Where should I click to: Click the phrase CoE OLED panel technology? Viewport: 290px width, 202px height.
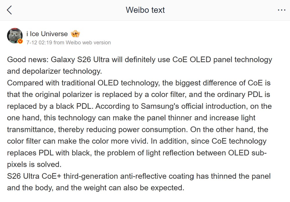tap(222, 60)
